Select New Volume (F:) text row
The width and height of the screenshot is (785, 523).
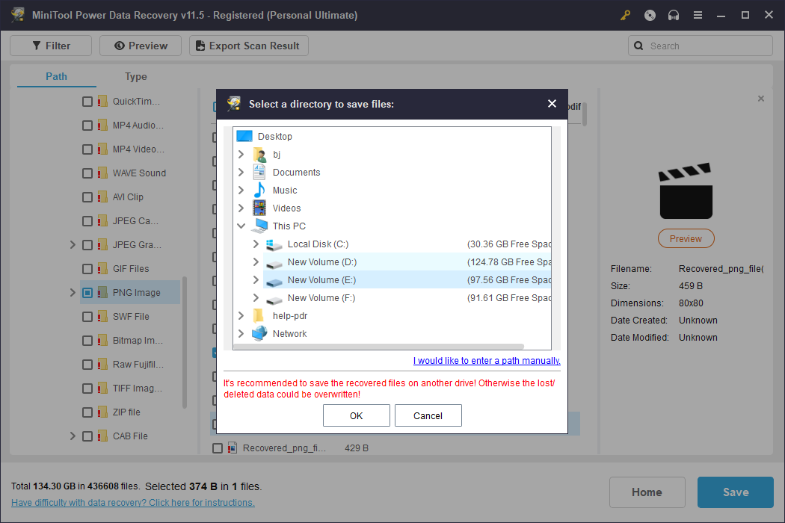pos(321,298)
